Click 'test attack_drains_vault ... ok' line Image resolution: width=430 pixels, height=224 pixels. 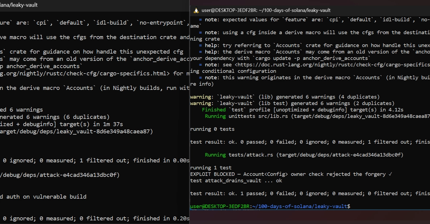click(236, 181)
